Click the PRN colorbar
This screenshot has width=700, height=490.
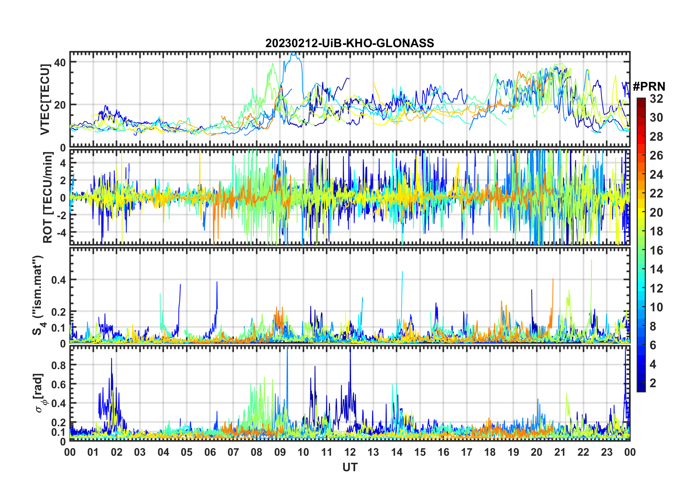[x=641, y=245]
